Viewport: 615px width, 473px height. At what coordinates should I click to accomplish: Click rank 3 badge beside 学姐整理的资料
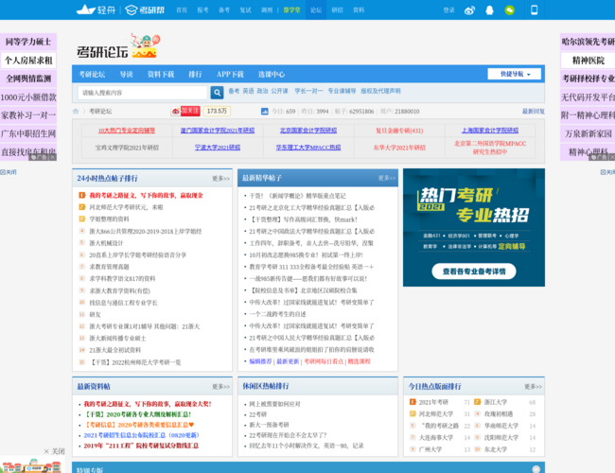pos(82,219)
